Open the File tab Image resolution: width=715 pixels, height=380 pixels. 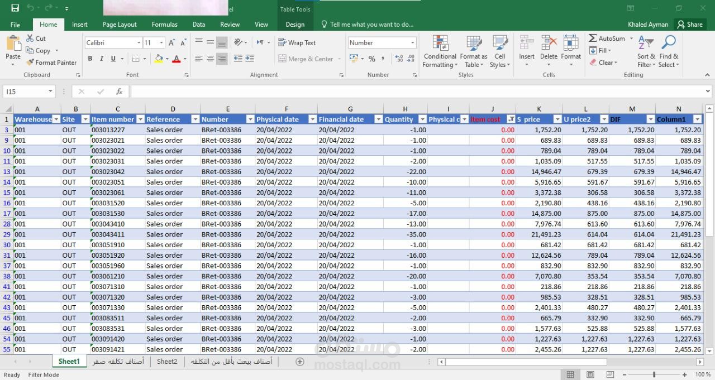[x=15, y=25]
